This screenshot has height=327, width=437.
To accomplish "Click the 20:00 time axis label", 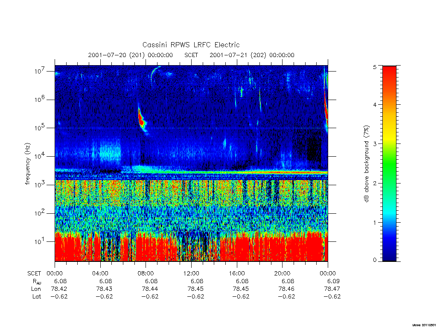I will coord(282,273).
